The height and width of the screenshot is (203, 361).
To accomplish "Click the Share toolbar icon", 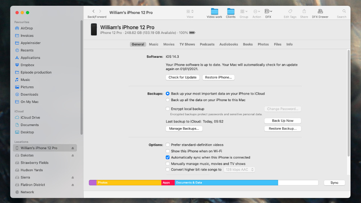I will [x=304, y=11].
